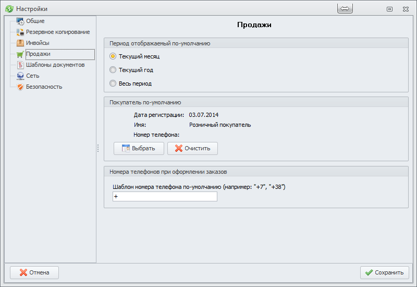Cancel changes with the Отмена button
The image size is (417, 287).
pos(34,272)
